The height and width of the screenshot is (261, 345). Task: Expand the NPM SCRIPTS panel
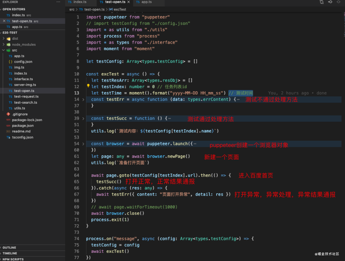13,259
